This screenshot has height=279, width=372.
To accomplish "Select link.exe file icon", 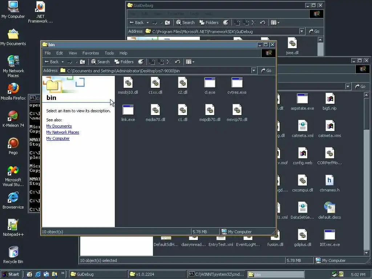I will (x=128, y=110).
